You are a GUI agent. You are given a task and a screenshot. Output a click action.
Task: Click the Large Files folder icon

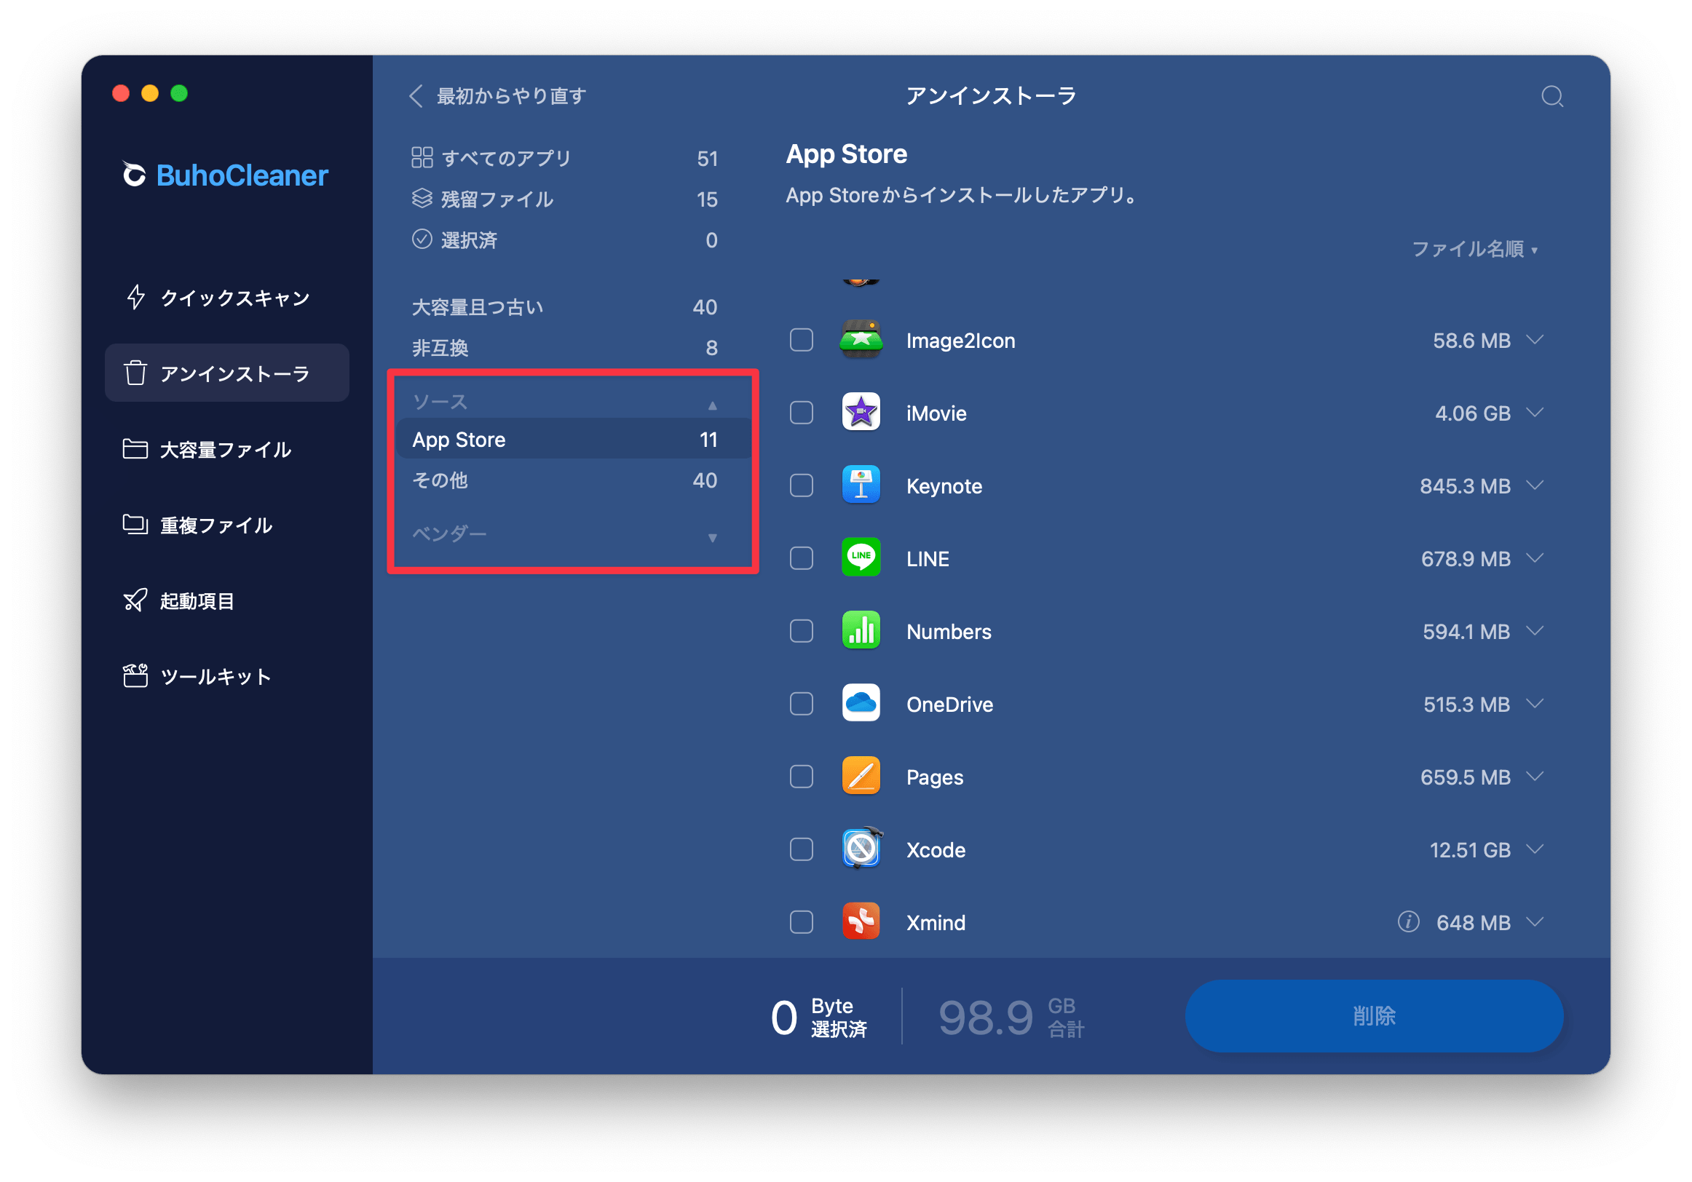[x=135, y=449]
